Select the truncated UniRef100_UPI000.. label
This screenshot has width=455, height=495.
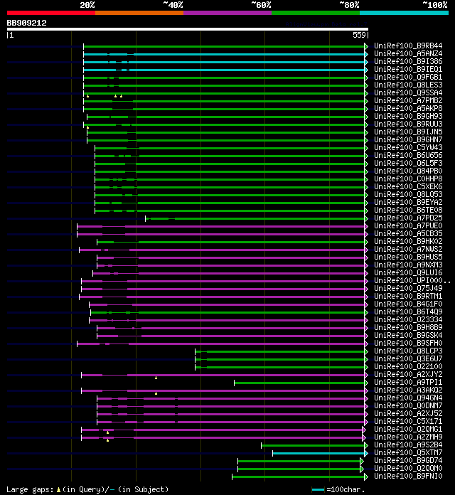click(x=412, y=281)
